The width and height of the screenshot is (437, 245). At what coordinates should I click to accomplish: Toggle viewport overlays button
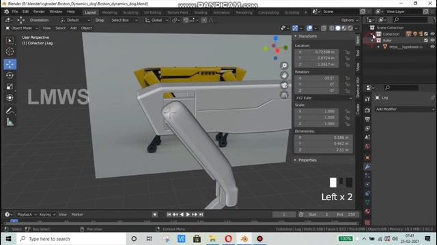click(x=309, y=28)
